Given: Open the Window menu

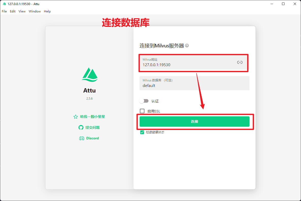Looking at the screenshot, I should coord(35,11).
